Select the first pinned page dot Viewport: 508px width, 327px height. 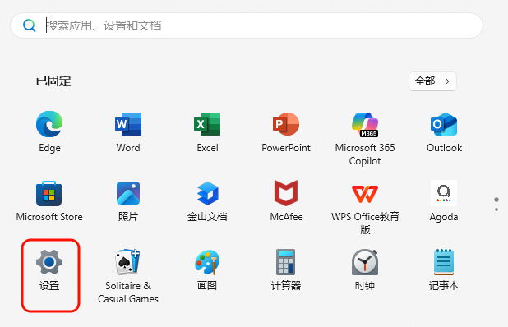pos(496,200)
